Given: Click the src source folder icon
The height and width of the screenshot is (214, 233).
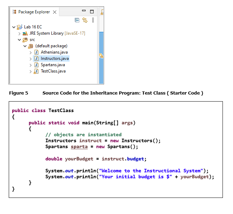Looking at the screenshot, I should [25, 40].
